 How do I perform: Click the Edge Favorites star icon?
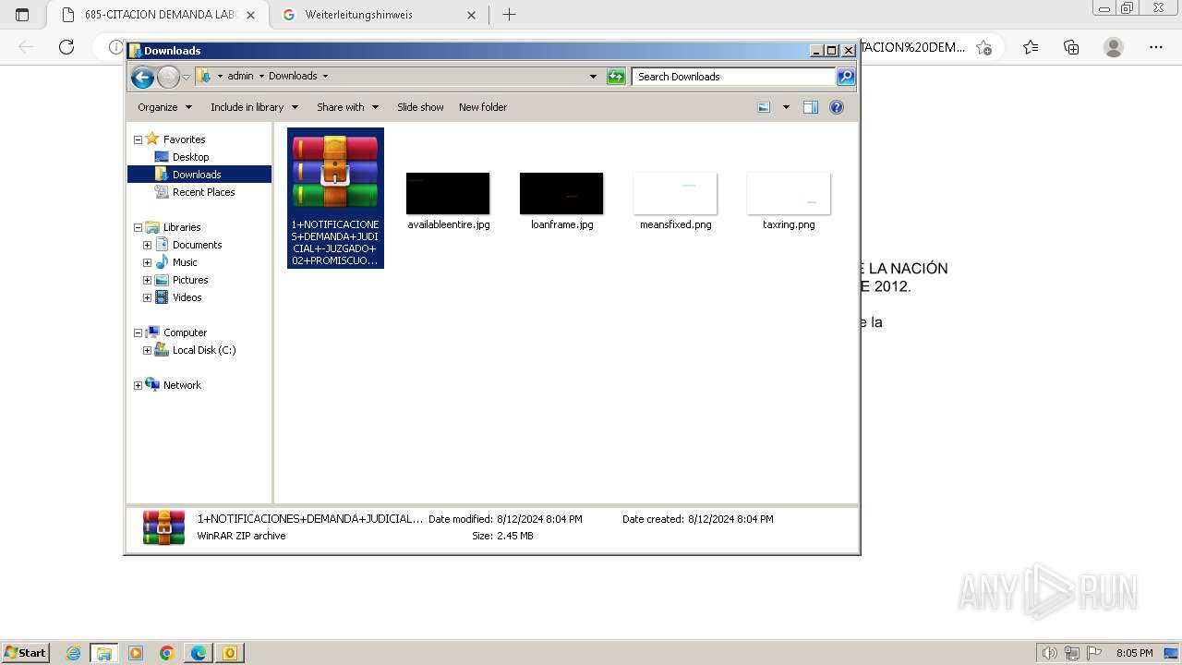coord(1031,47)
